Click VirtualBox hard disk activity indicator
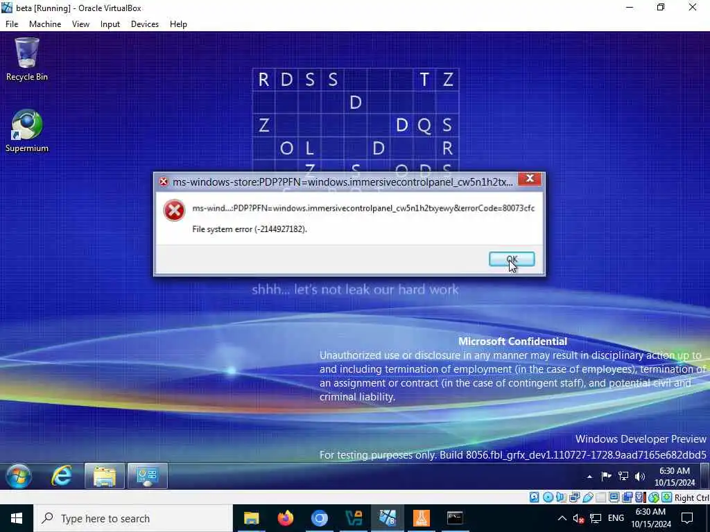 pyautogui.click(x=535, y=497)
